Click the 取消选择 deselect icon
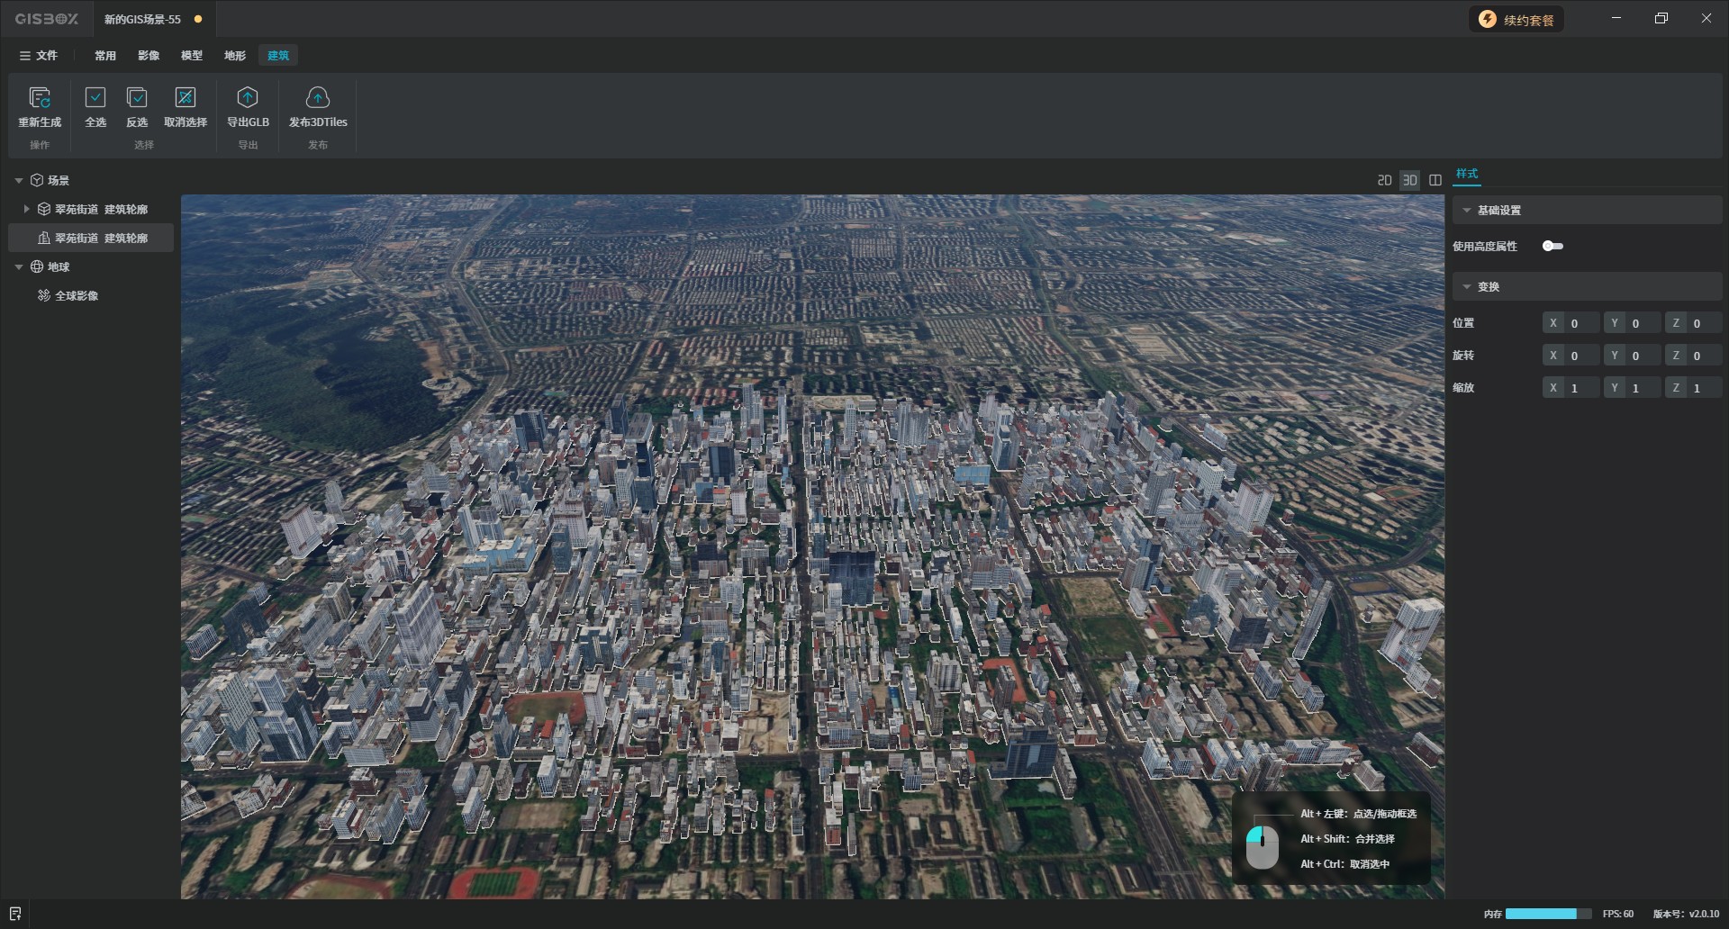This screenshot has height=929, width=1729. (x=186, y=97)
